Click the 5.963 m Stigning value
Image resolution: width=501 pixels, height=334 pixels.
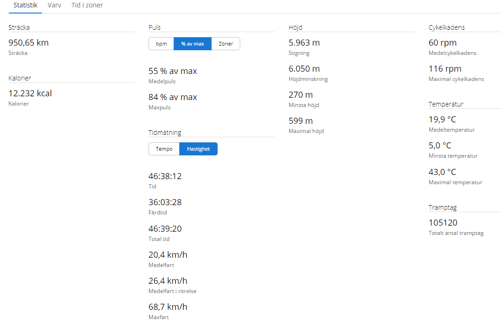(304, 43)
